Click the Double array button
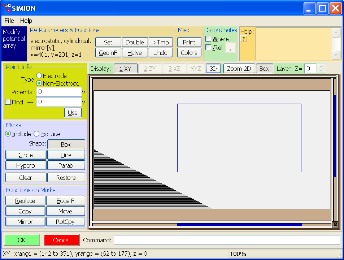 coord(135,42)
